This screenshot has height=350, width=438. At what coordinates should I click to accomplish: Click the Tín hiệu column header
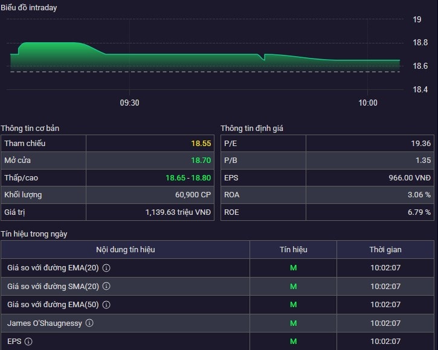[x=293, y=250]
